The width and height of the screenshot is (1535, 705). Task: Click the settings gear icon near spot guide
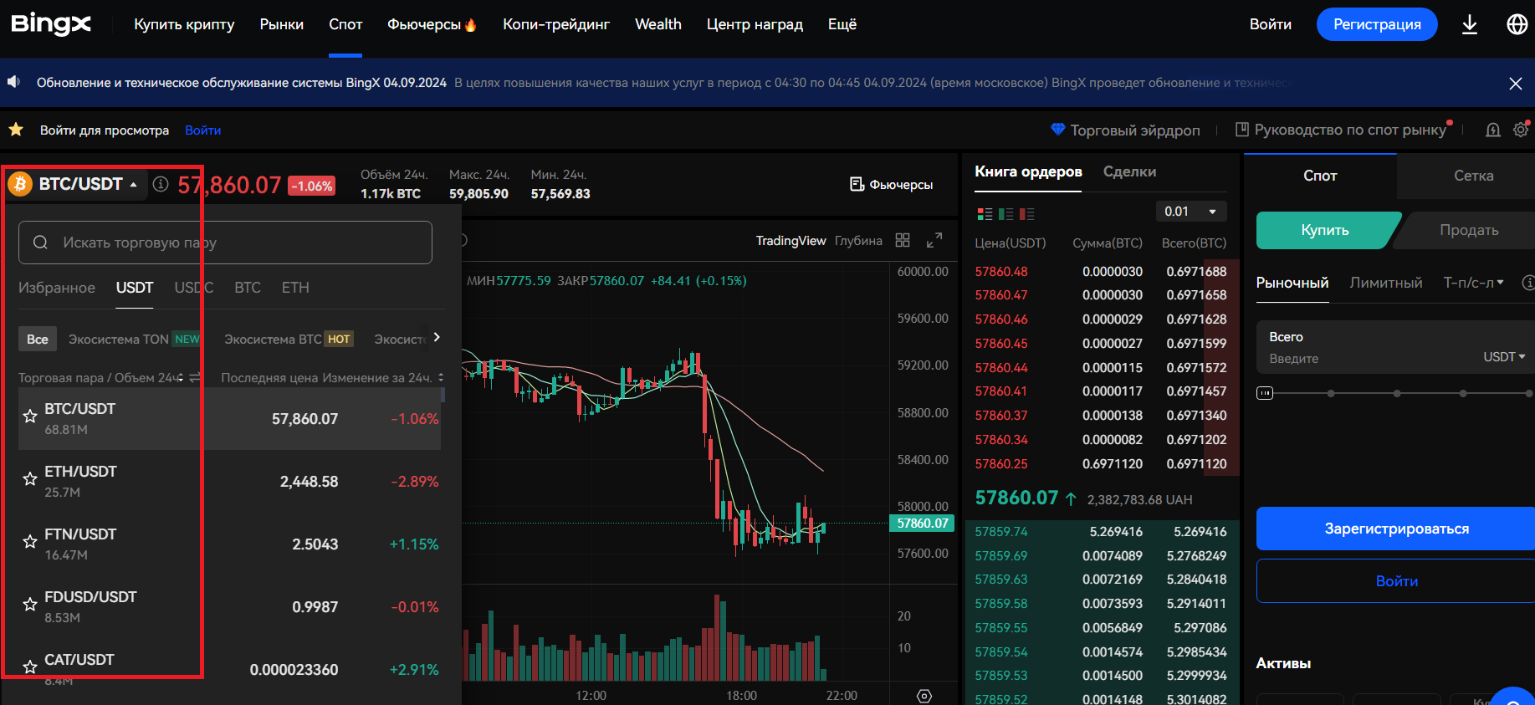(1521, 130)
